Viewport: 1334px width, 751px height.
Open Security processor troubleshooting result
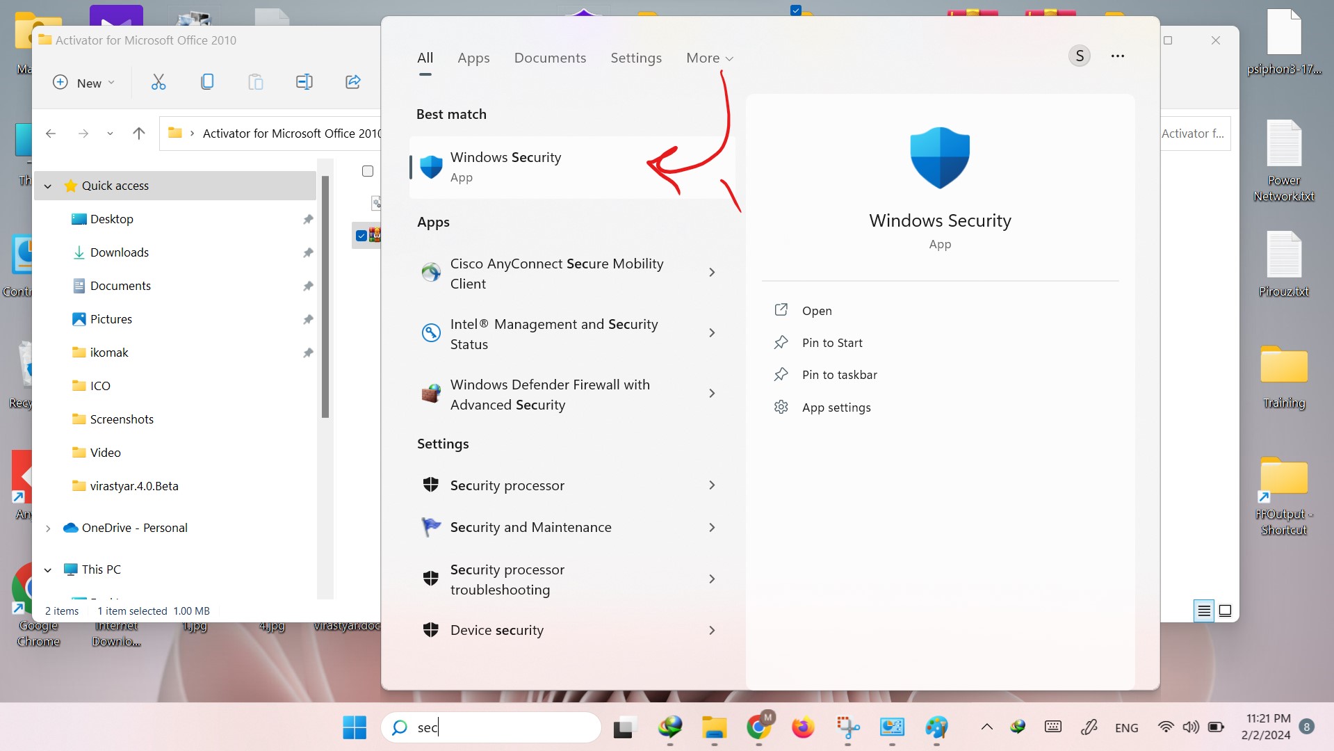pos(571,579)
